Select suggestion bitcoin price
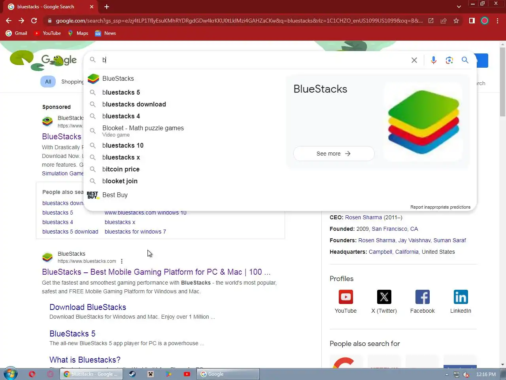506x380 pixels. pos(184,169)
